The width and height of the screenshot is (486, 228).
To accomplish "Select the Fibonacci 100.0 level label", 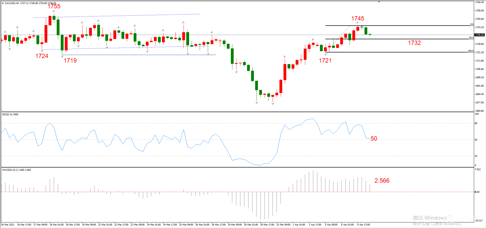I will [x=471, y=51].
